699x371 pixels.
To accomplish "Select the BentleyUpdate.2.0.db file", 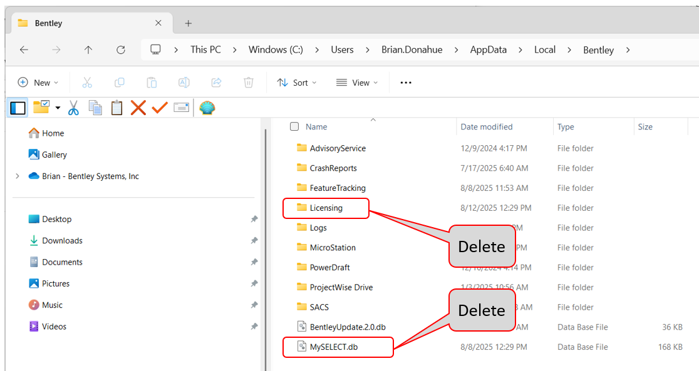I will point(341,327).
